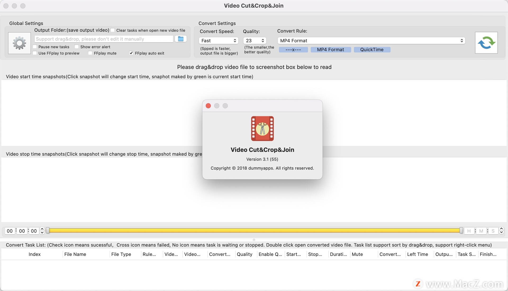Screen dimensions: 508x291
Task: Expand the Convert Speed dropdown
Action: point(218,41)
